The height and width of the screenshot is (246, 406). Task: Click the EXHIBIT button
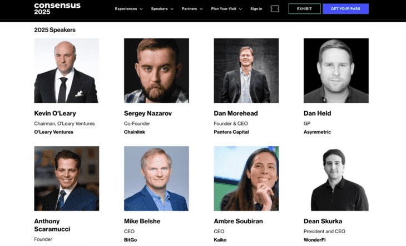(x=305, y=9)
